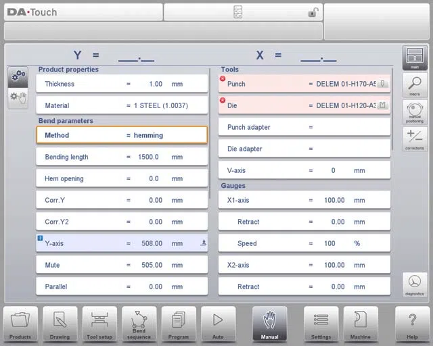Click the Y position readout at the top
This screenshot has width=433, height=346.
(114, 55)
